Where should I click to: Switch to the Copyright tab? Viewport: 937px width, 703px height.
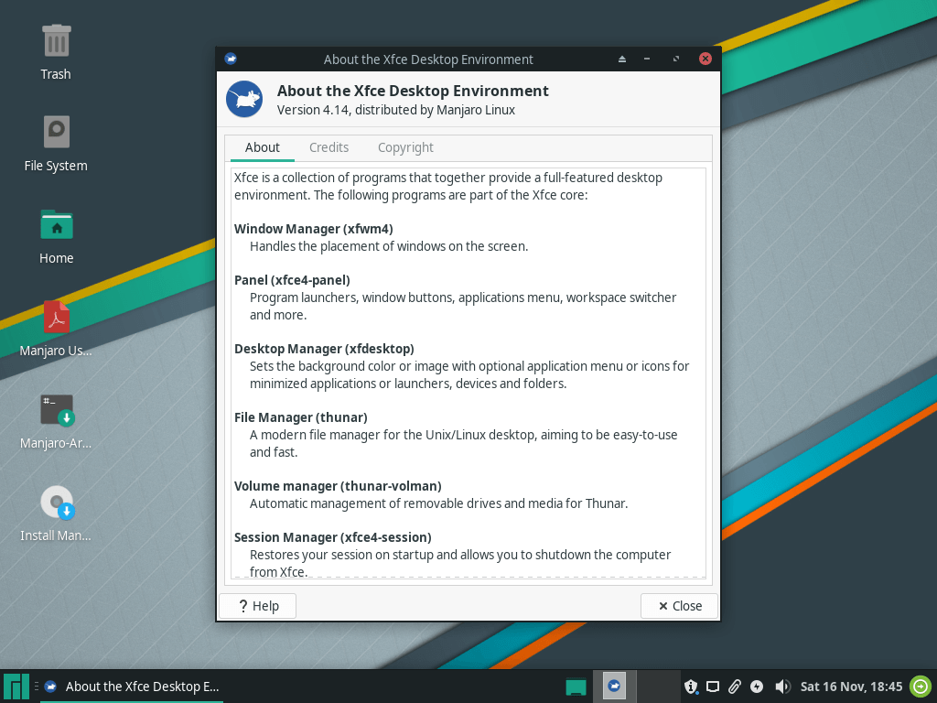point(405,147)
